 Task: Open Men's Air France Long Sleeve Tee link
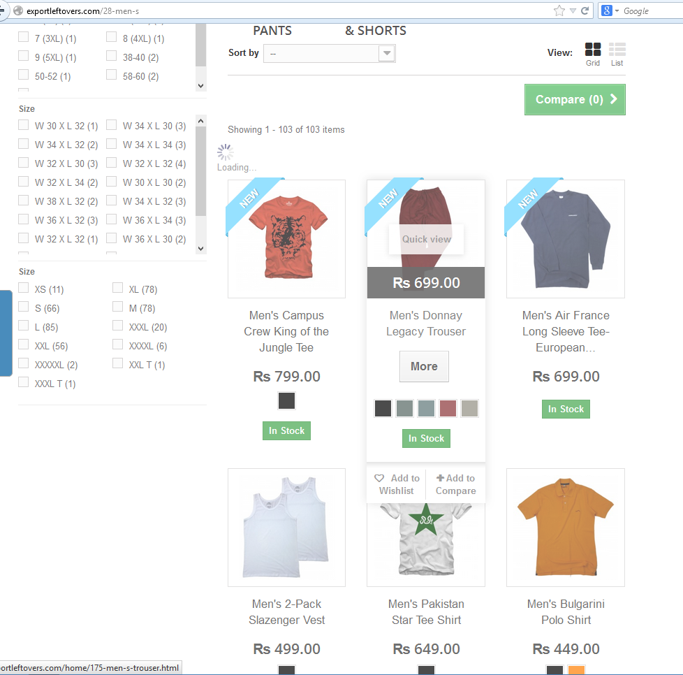click(x=566, y=331)
